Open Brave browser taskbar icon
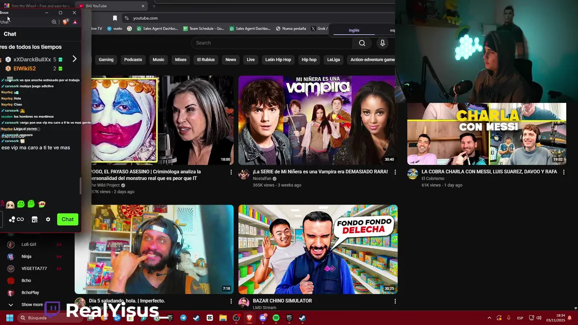 coord(249,318)
